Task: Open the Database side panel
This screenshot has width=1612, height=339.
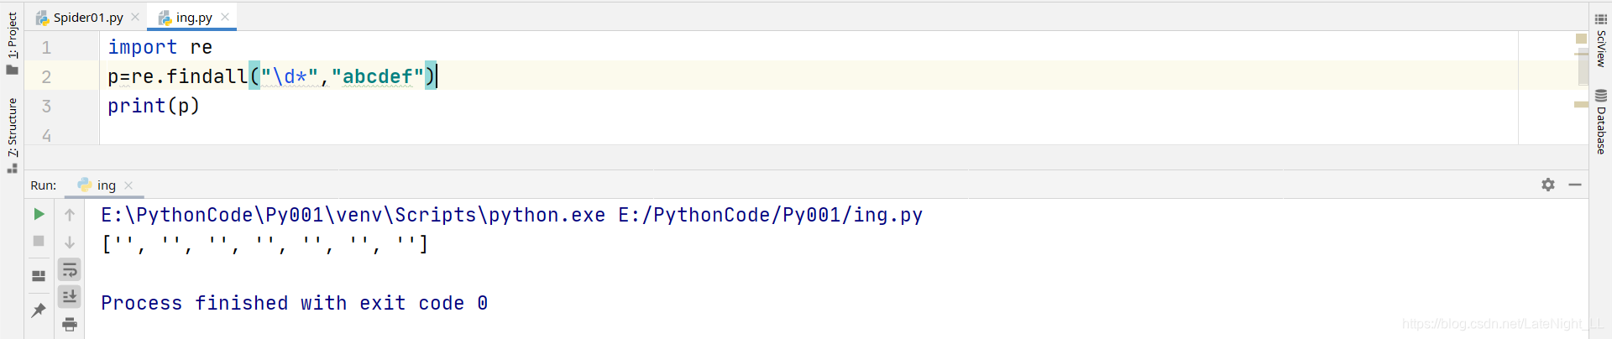Action: (1600, 122)
